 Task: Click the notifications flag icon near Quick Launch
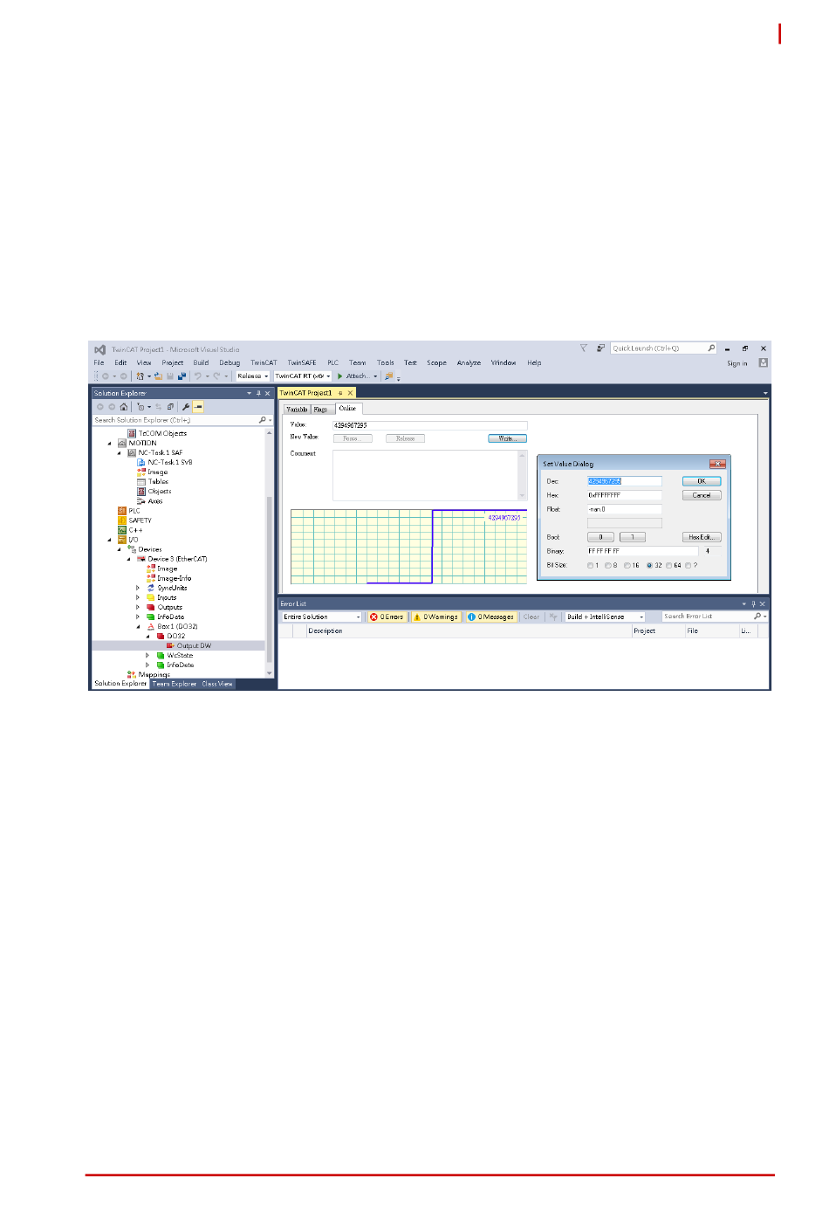coord(584,348)
